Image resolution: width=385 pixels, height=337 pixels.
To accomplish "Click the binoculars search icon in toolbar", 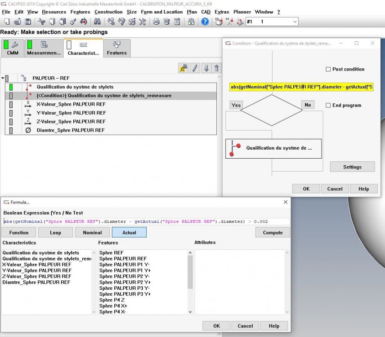I will pos(97,22).
